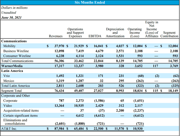Click Mobility depreciation value 4,037

click(120, 46)
